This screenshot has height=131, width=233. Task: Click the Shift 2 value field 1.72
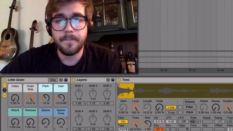coord(93,103)
